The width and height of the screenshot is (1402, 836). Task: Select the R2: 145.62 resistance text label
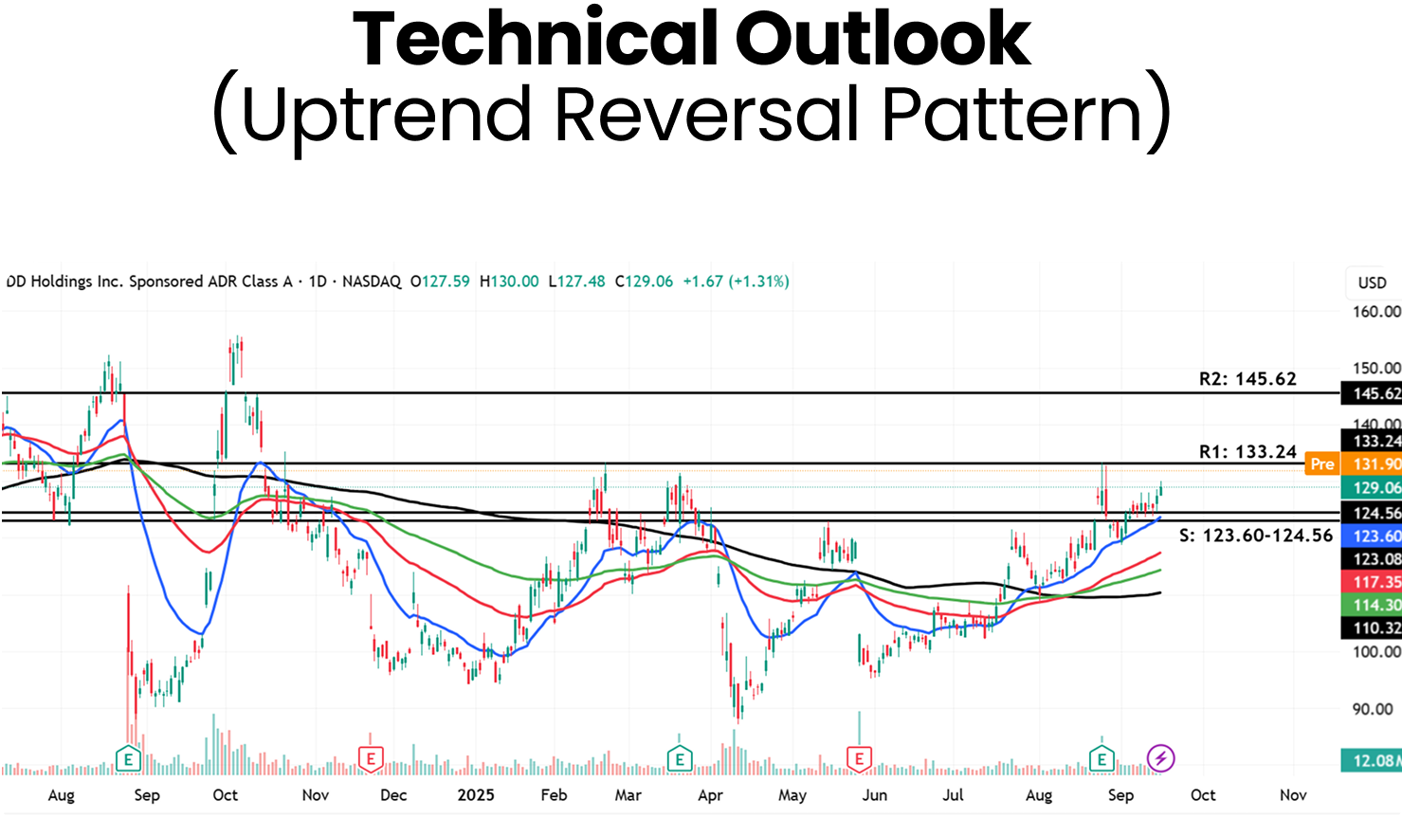(1247, 379)
